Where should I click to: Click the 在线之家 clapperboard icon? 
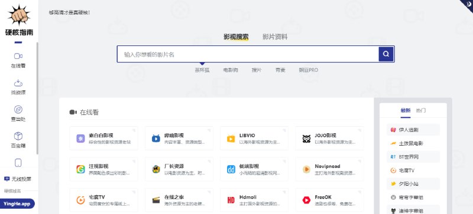156,200
